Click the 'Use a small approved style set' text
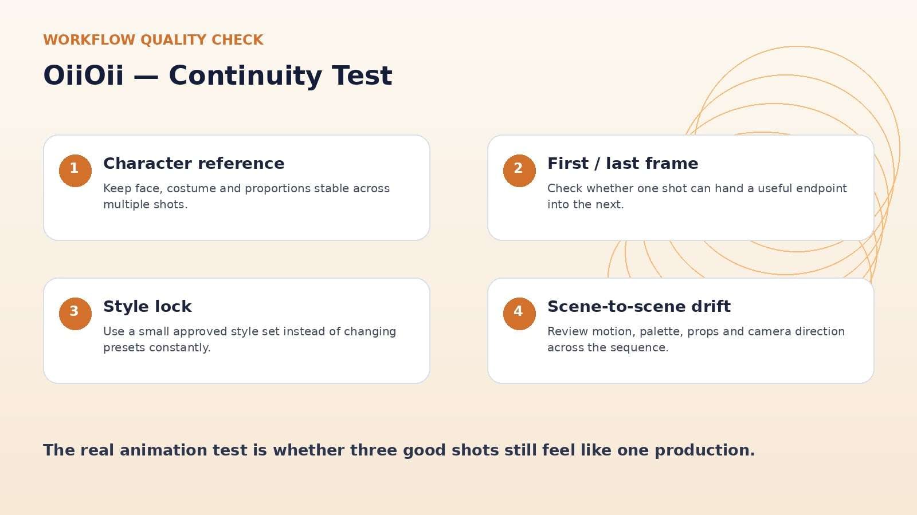917x515 pixels. tap(249, 339)
